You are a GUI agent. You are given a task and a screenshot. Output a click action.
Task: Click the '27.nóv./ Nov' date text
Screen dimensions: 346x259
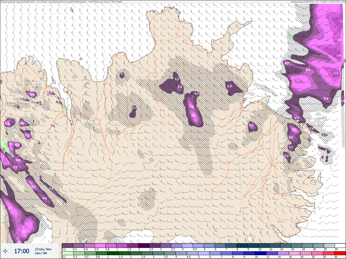coord(43,249)
